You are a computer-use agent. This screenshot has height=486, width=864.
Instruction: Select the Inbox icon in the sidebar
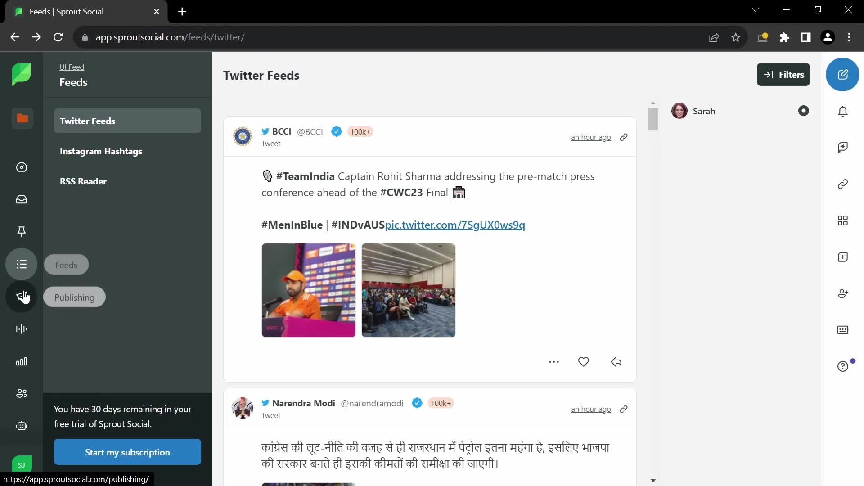coord(21,200)
